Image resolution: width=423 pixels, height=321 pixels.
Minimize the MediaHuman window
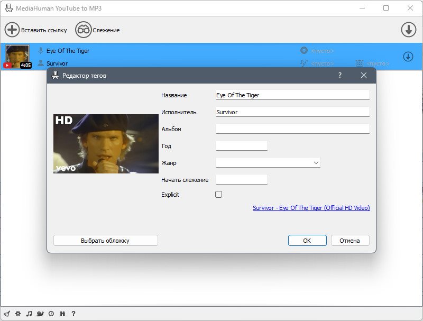point(362,8)
